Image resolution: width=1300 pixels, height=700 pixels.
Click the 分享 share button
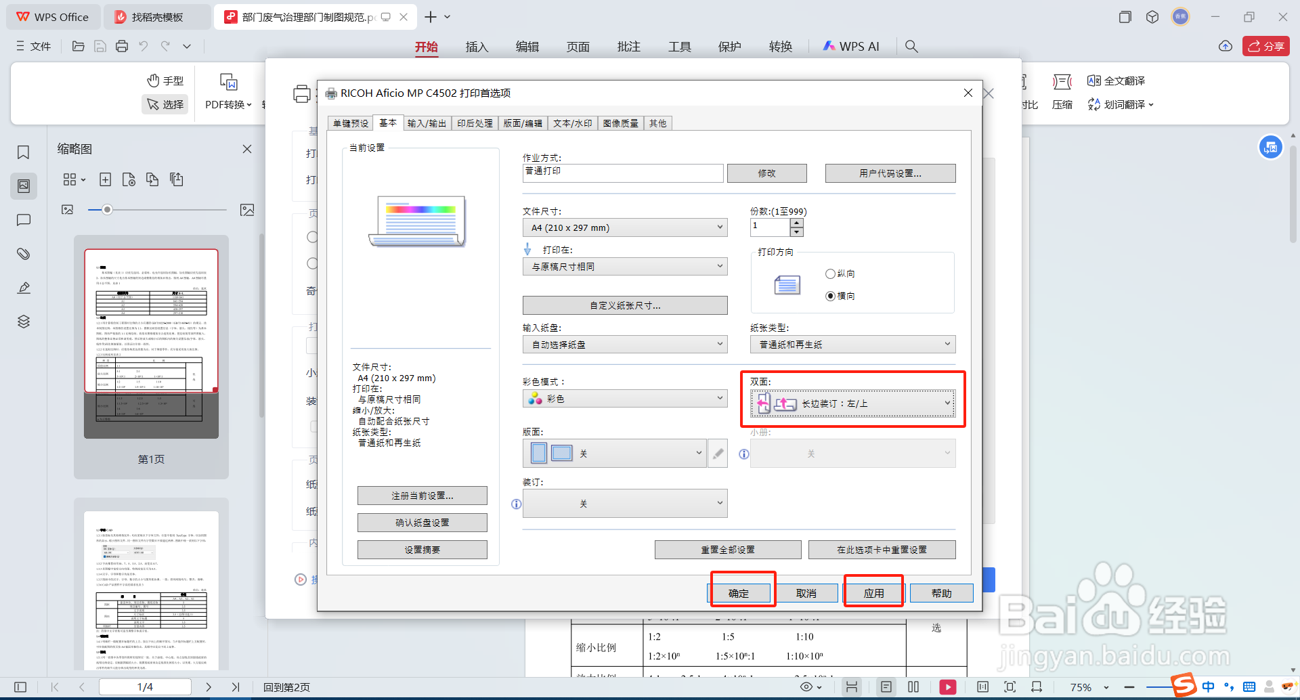tap(1266, 46)
